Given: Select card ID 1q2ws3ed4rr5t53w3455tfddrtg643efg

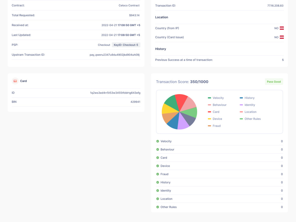Looking at the screenshot, I should click(115, 93).
